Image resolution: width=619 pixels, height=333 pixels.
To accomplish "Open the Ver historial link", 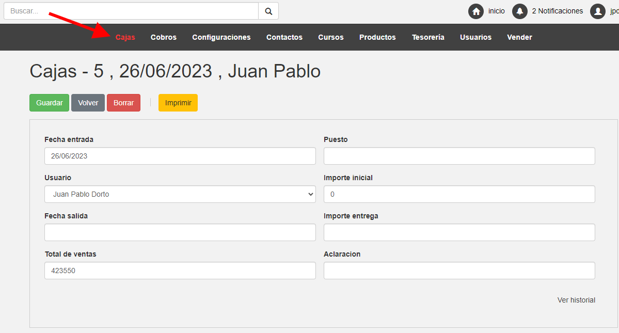I will pyautogui.click(x=576, y=300).
